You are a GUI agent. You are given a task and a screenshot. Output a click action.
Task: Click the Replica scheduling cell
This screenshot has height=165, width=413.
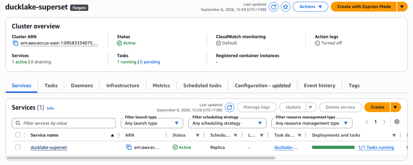point(217,147)
